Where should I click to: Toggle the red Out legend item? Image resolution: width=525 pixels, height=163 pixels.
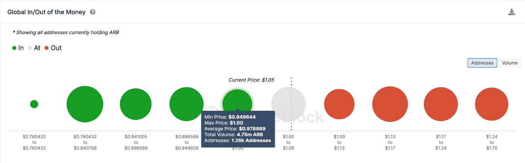[53, 48]
